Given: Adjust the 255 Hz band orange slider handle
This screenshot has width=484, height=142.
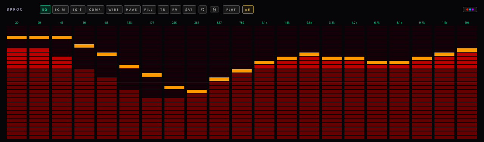Looking at the screenshot, I should coord(174,88).
